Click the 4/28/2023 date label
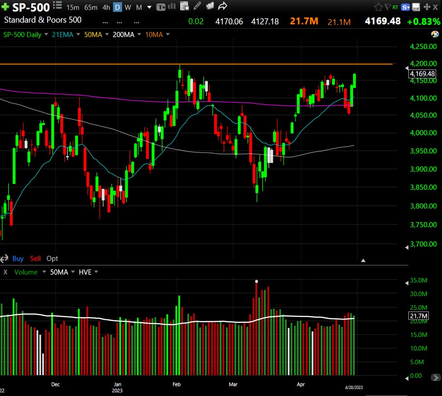Screen dimensions: 442x396 (x=354, y=387)
